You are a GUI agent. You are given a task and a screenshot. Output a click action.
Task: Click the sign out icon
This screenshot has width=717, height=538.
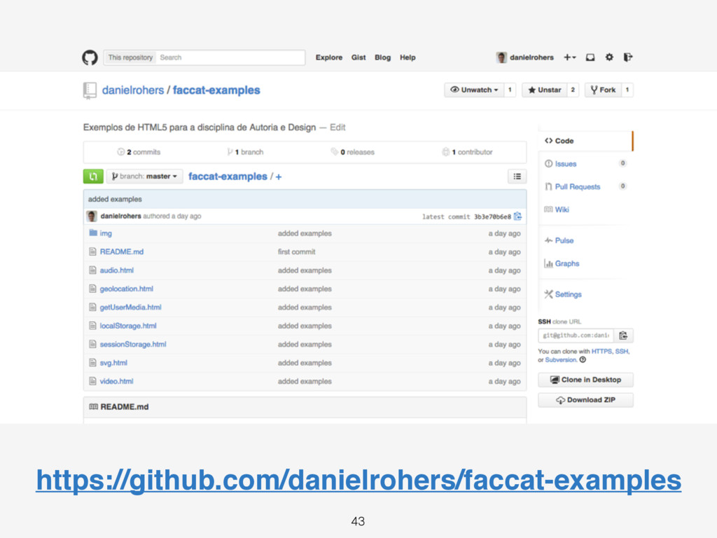628,57
